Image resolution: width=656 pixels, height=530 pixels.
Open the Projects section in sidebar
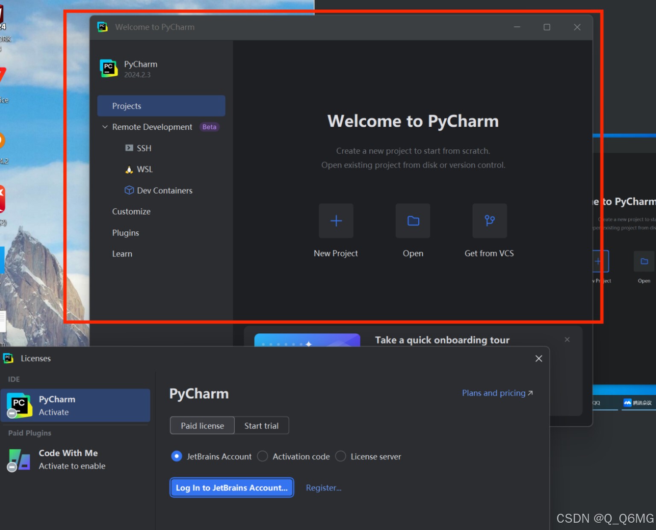pos(161,106)
